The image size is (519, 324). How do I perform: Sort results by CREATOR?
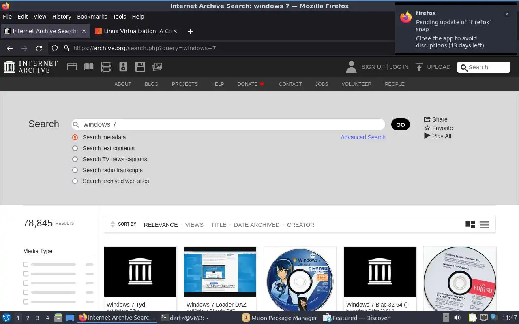[x=300, y=225]
